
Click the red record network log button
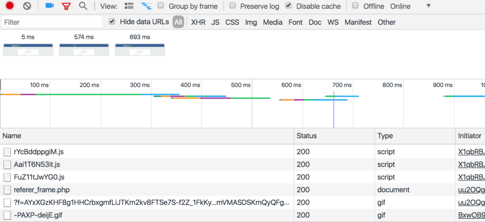pos(9,6)
